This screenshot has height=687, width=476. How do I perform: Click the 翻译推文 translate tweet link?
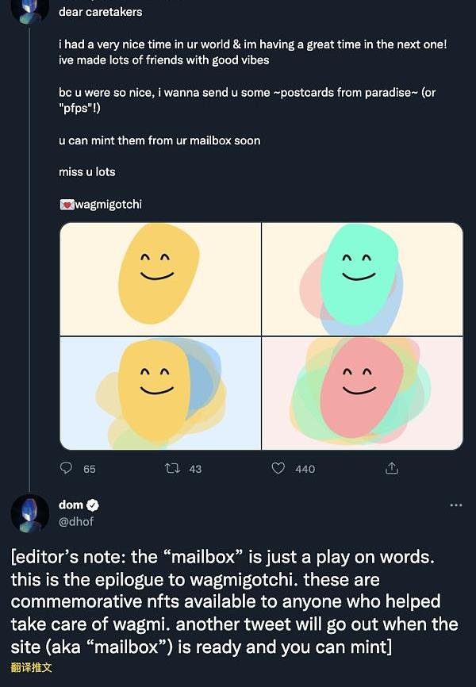click(31, 667)
